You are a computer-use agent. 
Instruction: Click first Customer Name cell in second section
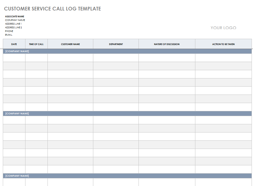[70, 120]
